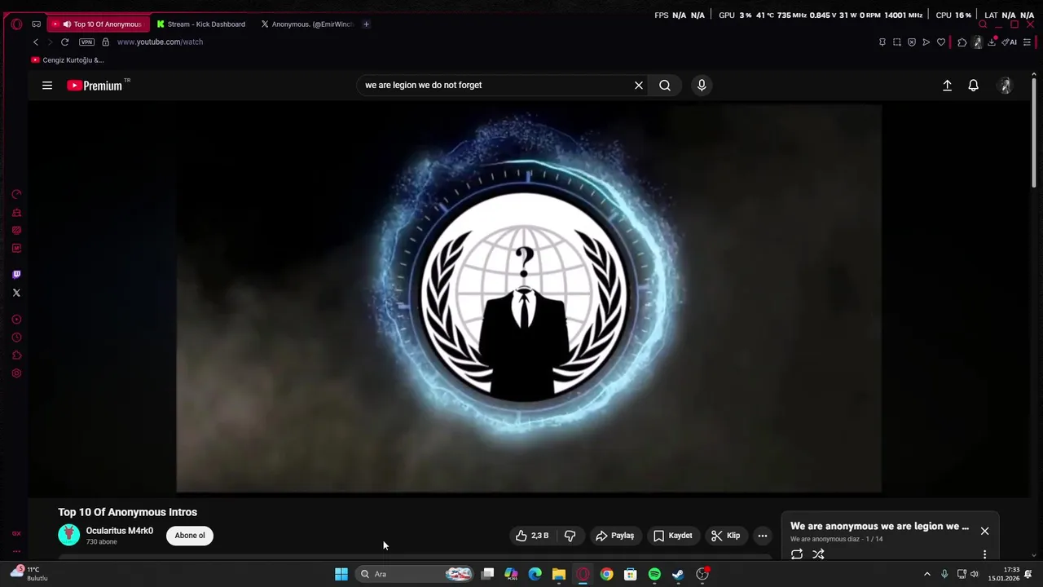This screenshot has height=587, width=1043.
Task: Open the Ocularitus M4rk0 channel avatar
Action: tap(69, 535)
